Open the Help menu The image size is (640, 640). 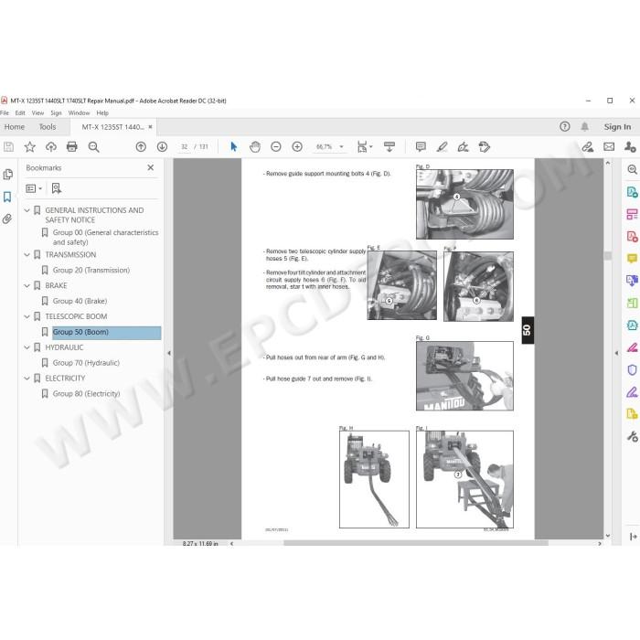point(102,113)
